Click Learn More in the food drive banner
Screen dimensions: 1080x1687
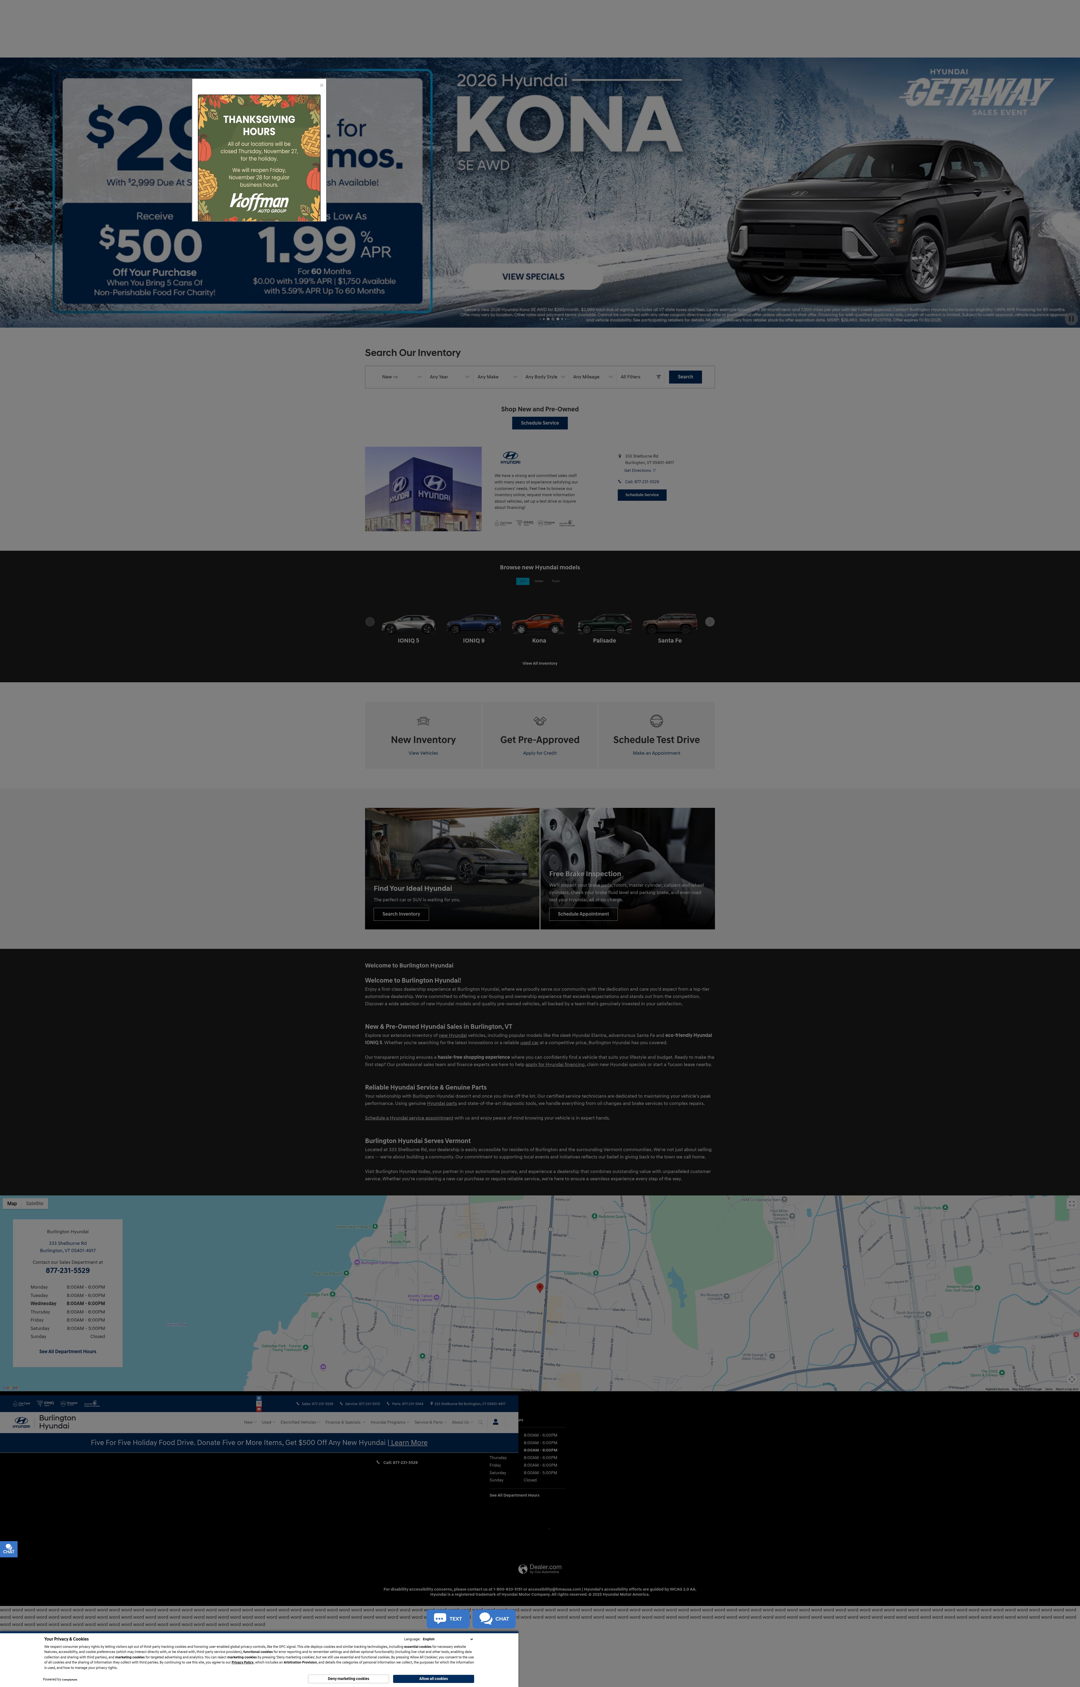409,1443
